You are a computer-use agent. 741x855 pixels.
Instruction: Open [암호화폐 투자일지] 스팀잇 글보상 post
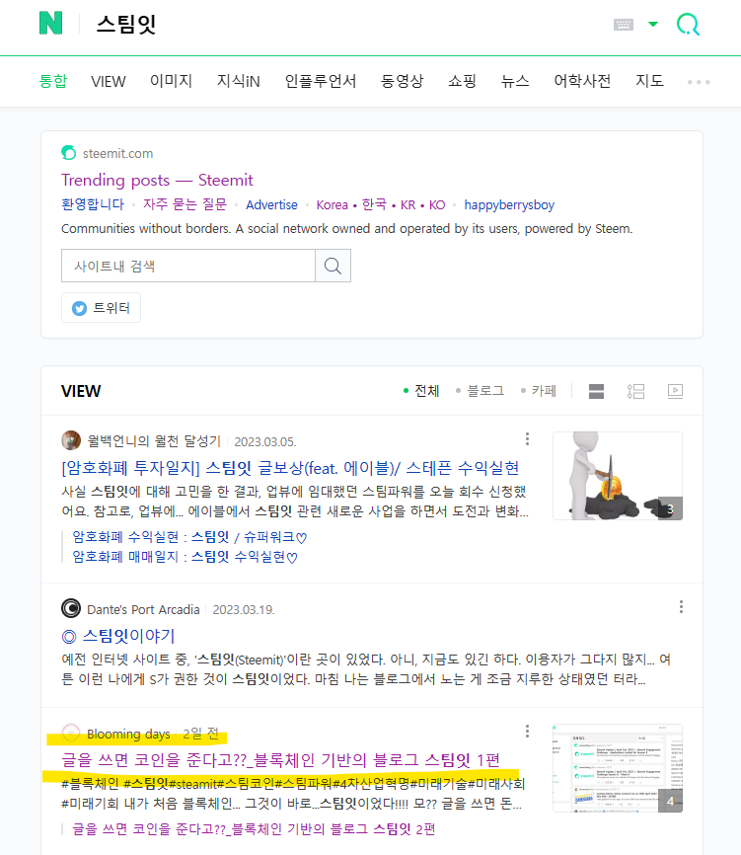click(x=290, y=468)
